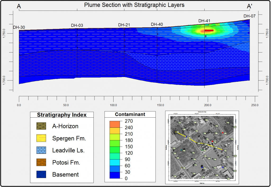The width and height of the screenshot is (271, 187).
Task: Select the "120" value in Contaminant legend
Action: [x=129, y=153]
